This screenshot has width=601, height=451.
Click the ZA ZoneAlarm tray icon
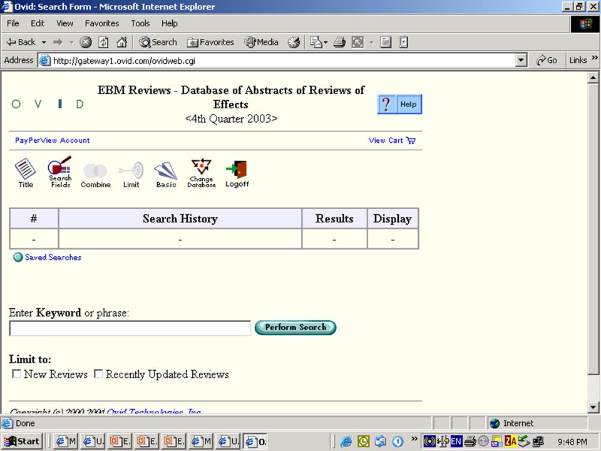[x=511, y=442]
